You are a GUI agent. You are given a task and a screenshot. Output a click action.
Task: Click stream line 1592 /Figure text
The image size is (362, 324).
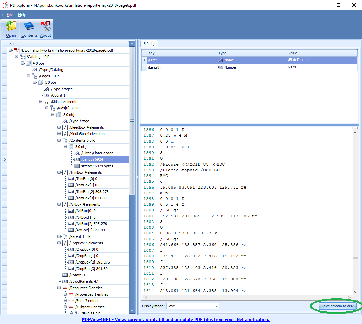point(192,164)
